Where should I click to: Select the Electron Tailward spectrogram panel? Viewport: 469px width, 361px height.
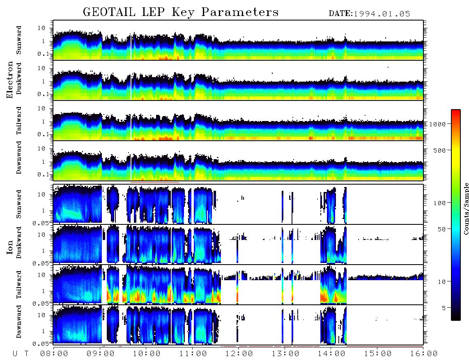point(238,121)
